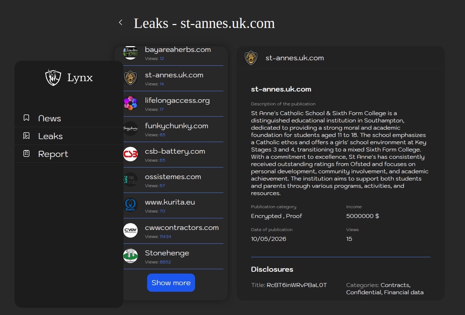Open the funkychunky.com leak entry

pos(173,129)
